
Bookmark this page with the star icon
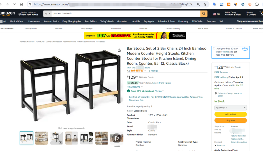tap(205, 4)
